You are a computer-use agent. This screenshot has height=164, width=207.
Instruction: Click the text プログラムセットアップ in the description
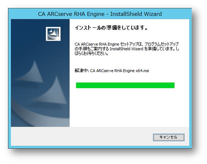coord(161,44)
